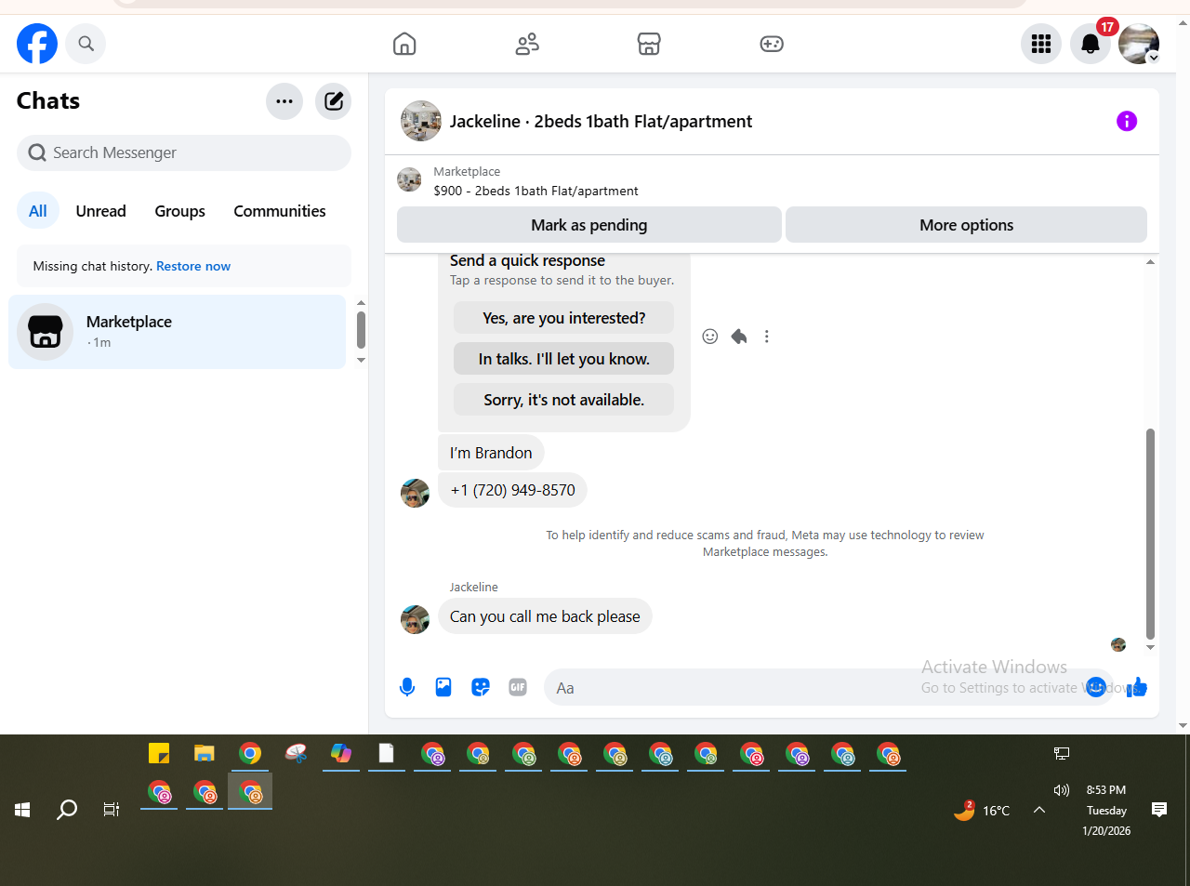
Task: Attach a photo using the image icon
Action: pyautogui.click(x=443, y=687)
